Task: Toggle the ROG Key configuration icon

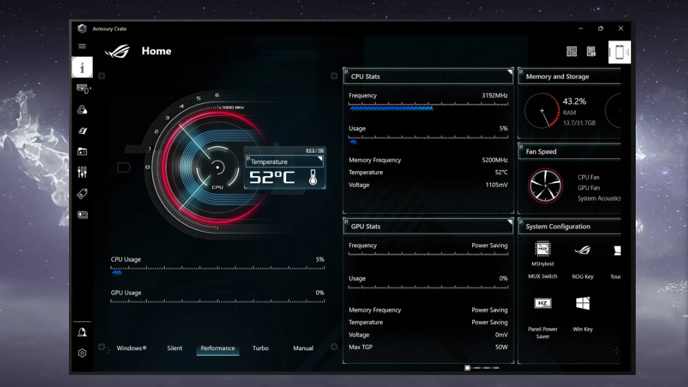Action: pyautogui.click(x=583, y=250)
